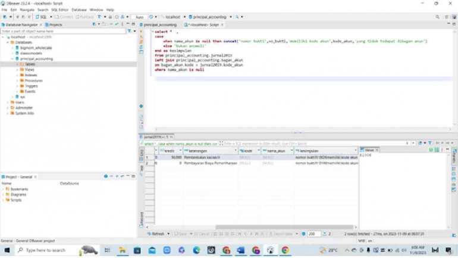Click the Refresh results button
The width and height of the screenshot is (458, 258).
coord(156,234)
